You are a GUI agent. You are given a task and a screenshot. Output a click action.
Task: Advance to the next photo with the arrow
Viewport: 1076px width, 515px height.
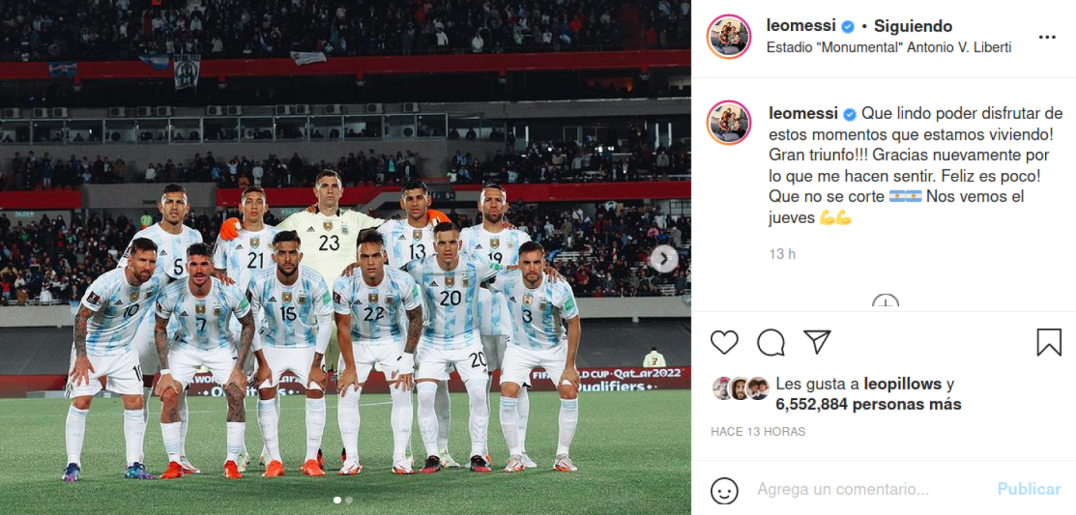[x=664, y=258]
